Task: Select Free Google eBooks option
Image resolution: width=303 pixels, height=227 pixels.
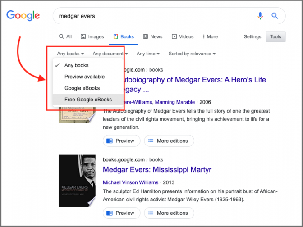Action: [x=88, y=100]
